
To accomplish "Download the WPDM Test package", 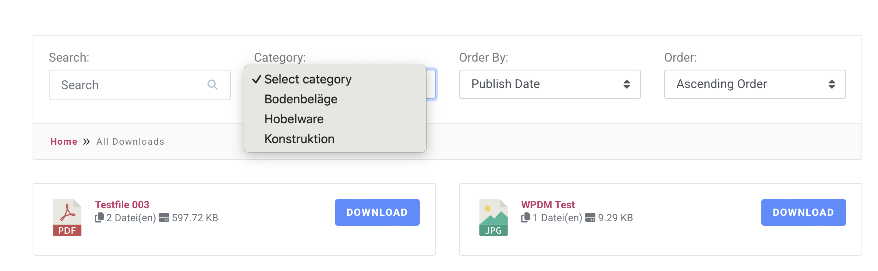I will (803, 212).
